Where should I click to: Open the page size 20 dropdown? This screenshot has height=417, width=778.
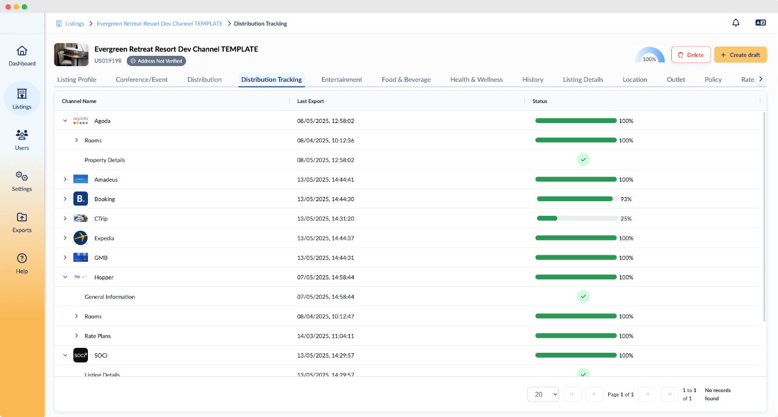click(x=543, y=394)
